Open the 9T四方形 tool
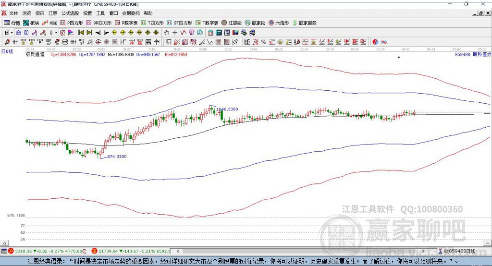Screen dimensions: 492x266 coord(180,23)
